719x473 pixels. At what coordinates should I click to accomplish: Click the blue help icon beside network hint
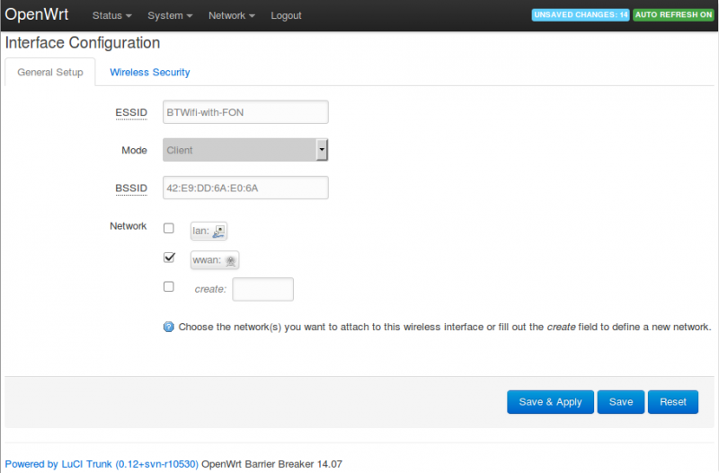pyautogui.click(x=168, y=327)
